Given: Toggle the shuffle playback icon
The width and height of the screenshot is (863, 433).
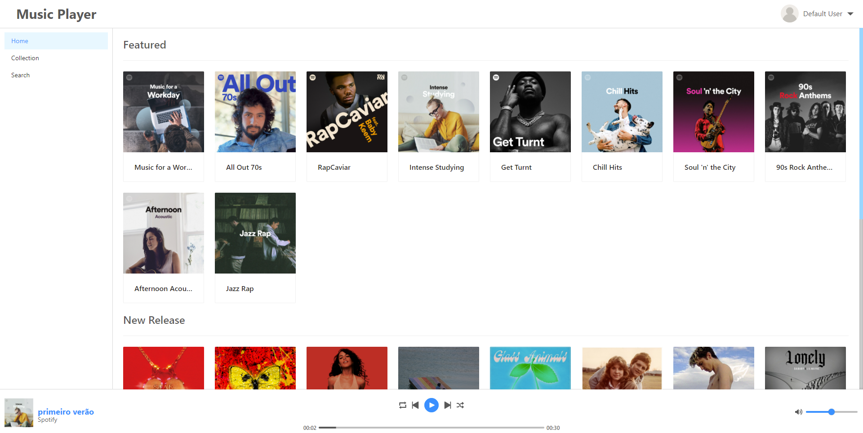Looking at the screenshot, I should coord(460,405).
